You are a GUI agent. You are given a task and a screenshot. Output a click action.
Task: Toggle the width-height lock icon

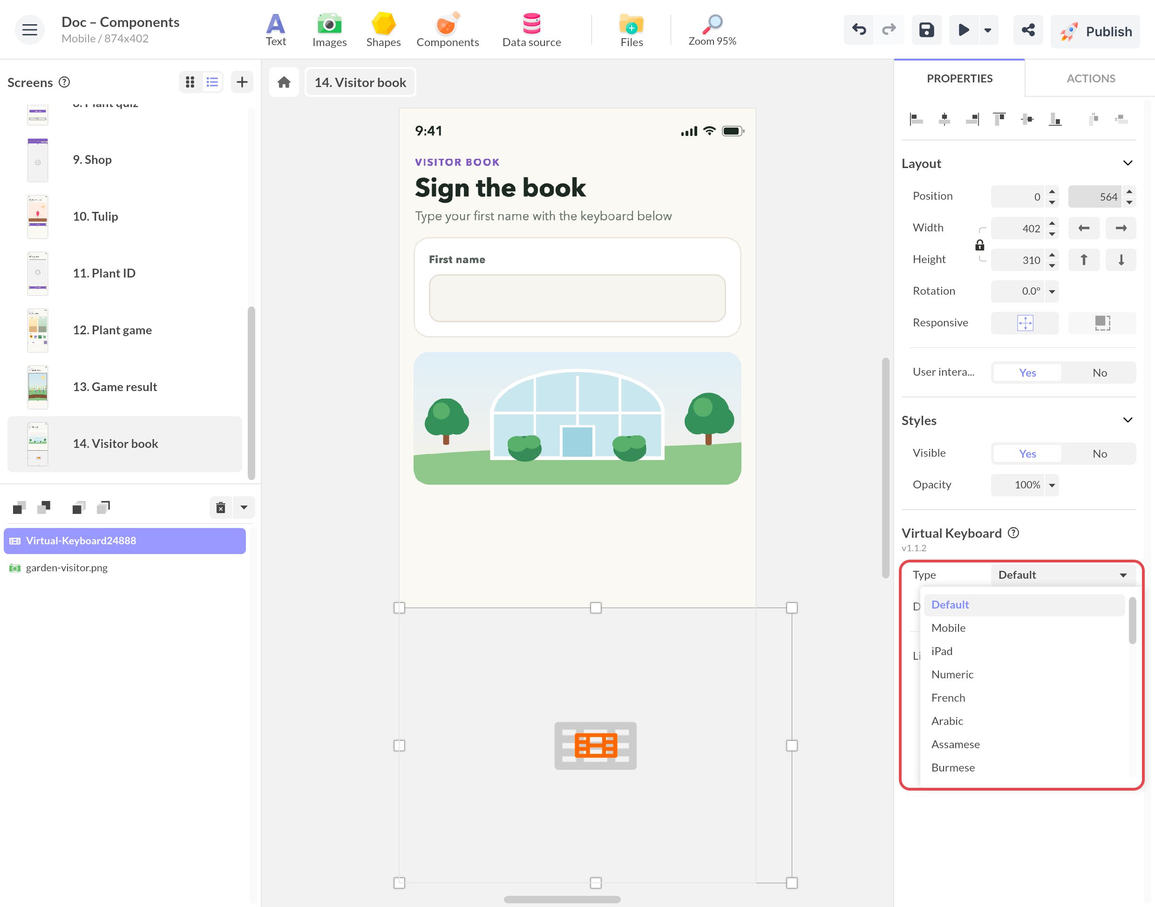(979, 245)
